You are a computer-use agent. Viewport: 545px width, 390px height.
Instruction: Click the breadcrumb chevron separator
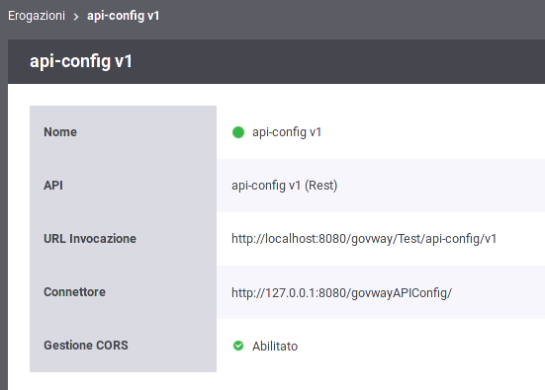pyautogui.click(x=76, y=17)
